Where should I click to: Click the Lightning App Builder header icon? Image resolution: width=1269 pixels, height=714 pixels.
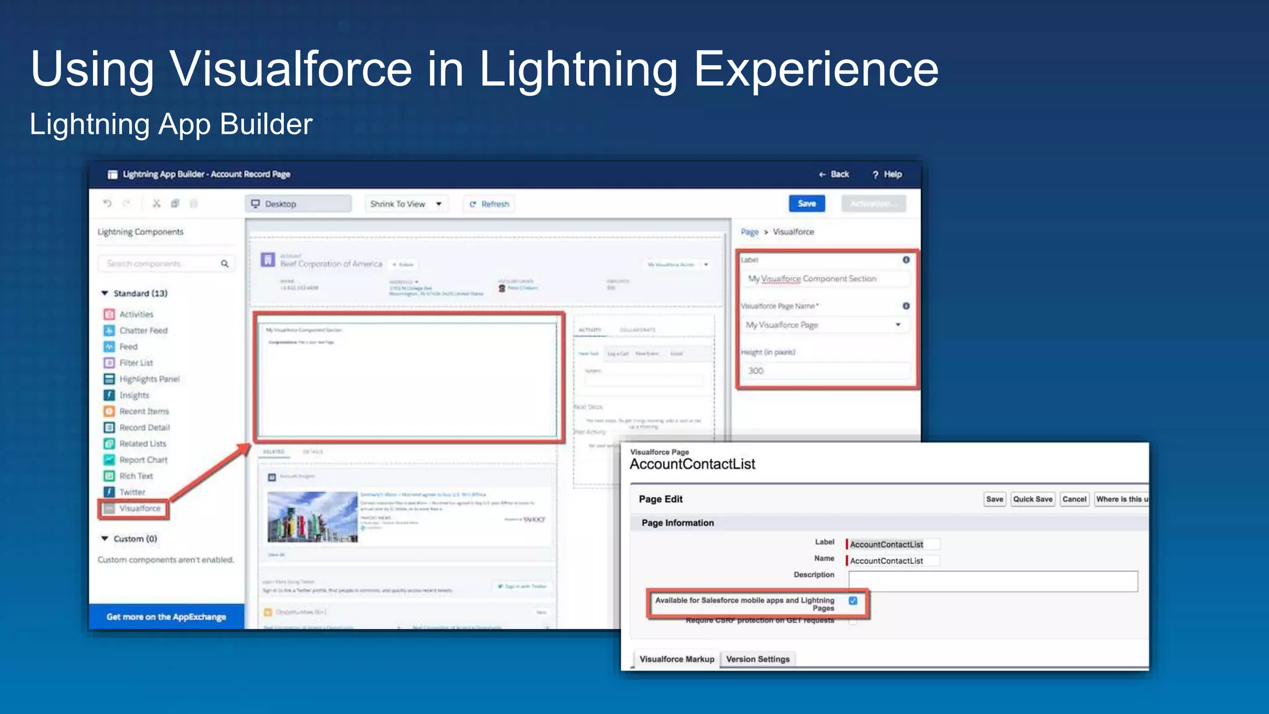tap(113, 175)
